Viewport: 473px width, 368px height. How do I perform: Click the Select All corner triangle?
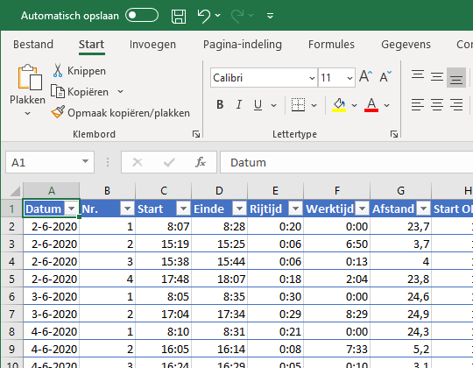tap(15, 191)
